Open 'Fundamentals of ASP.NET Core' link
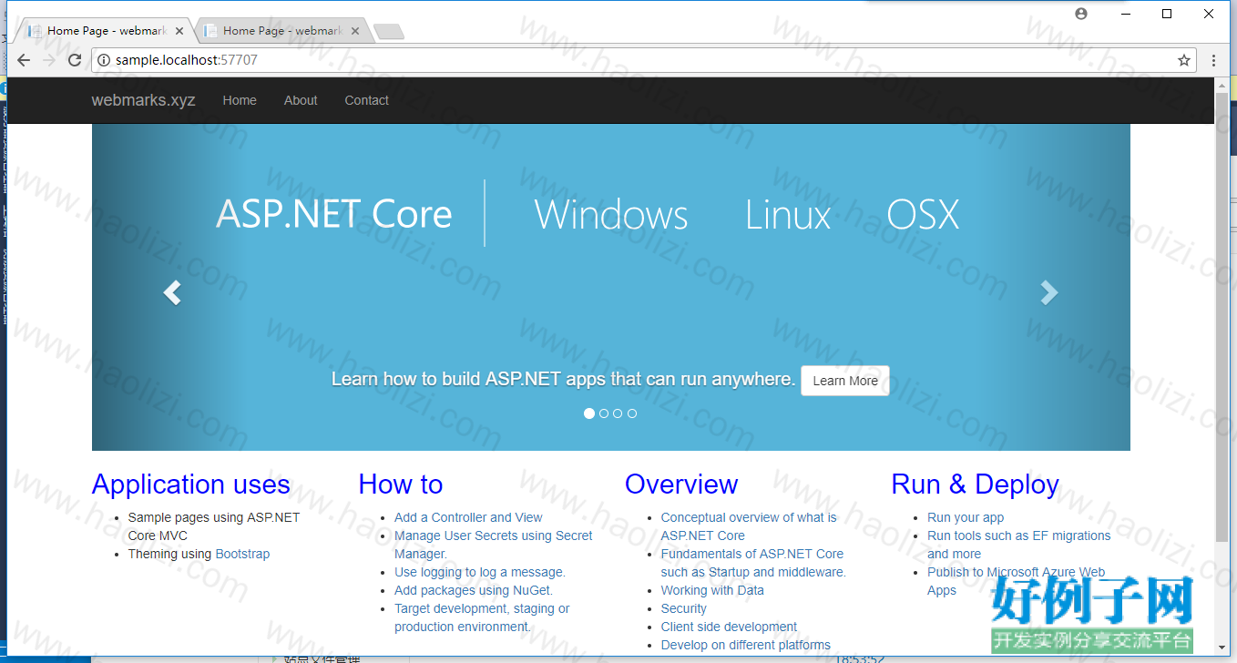The image size is (1237, 663). pos(753,563)
